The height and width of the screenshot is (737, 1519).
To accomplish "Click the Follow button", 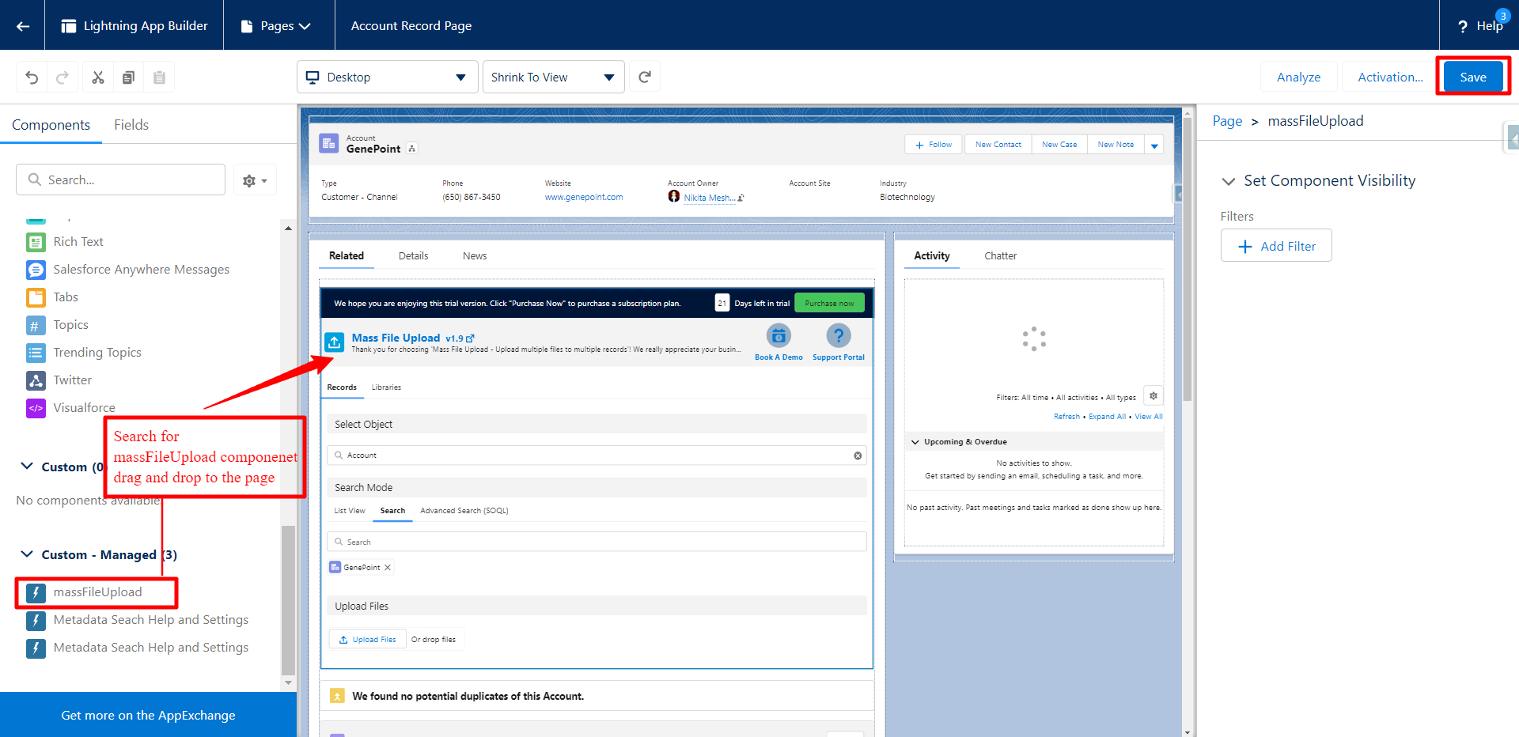I will tap(934, 145).
